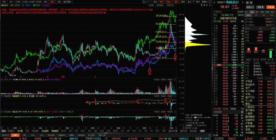
Task: Open 显示 display dropdown
Action: [x=190, y=2]
